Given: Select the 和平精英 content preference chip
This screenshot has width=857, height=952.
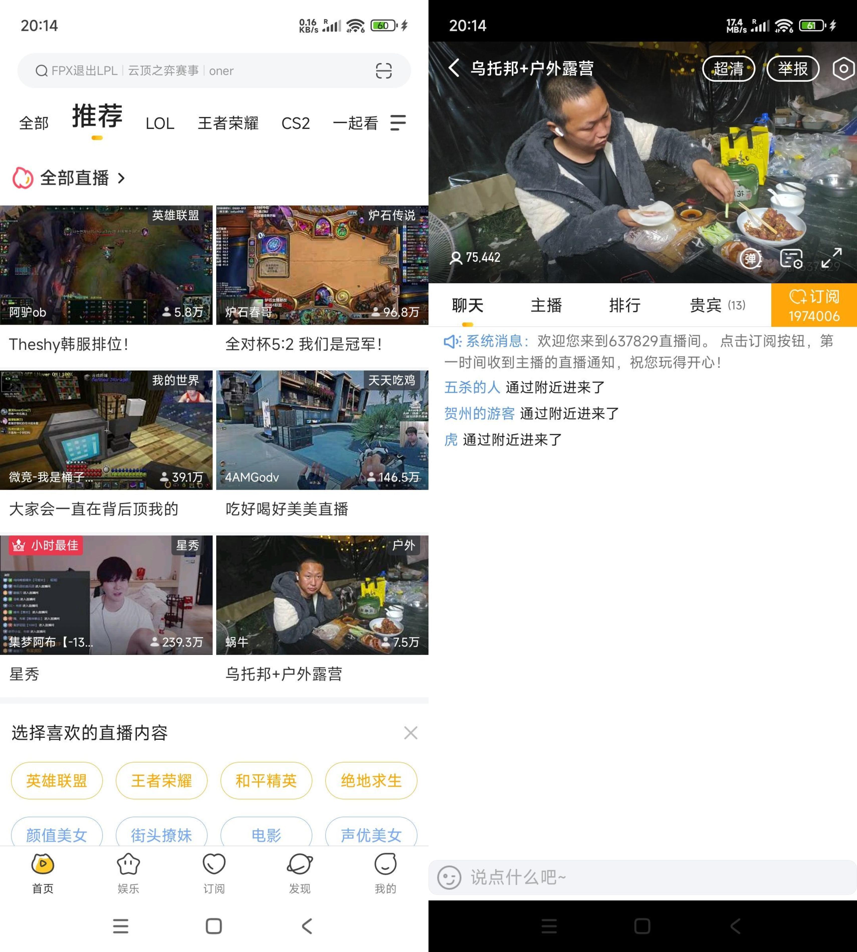Looking at the screenshot, I should 266,780.
